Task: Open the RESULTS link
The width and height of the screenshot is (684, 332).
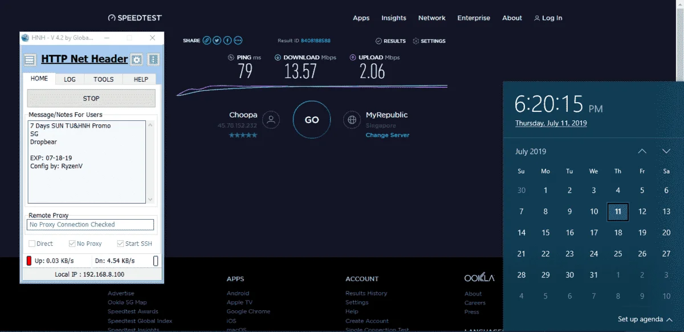Action: [x=394, y=41]
